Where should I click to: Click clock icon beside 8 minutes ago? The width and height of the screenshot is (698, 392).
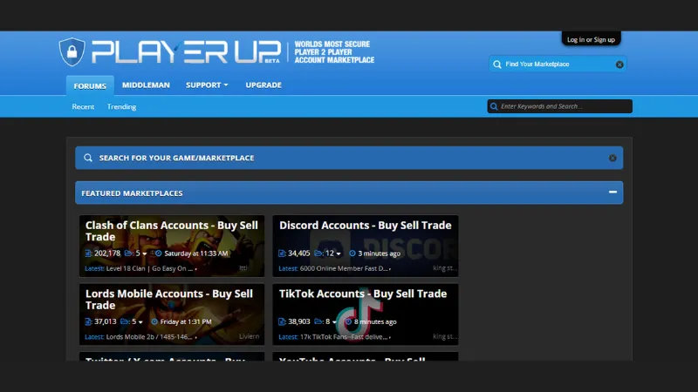click(348, 321)
